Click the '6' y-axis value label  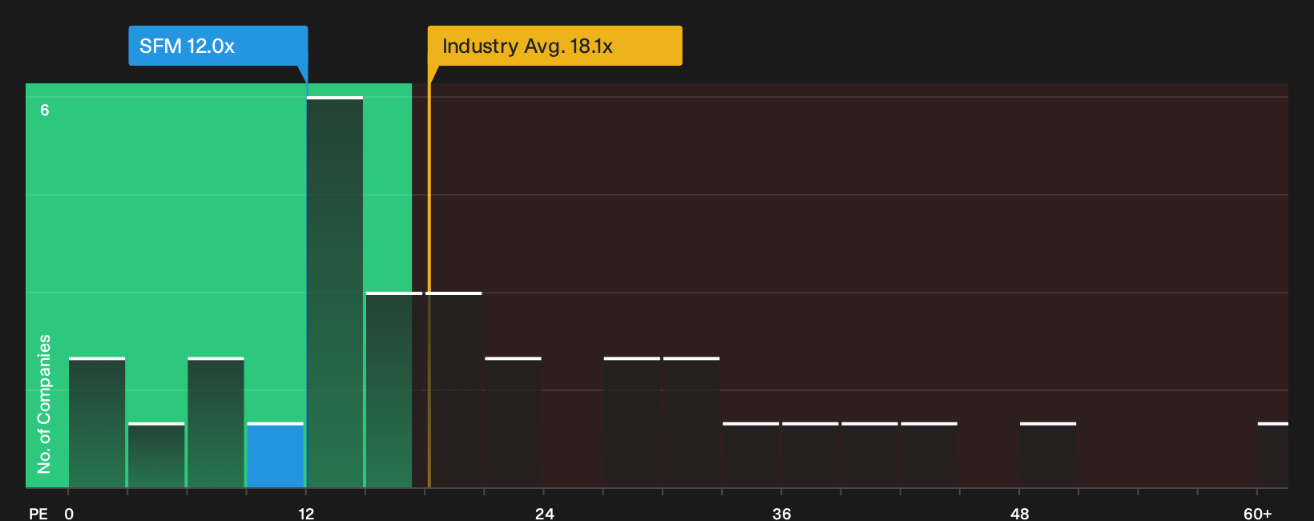[x=45, y=110]
